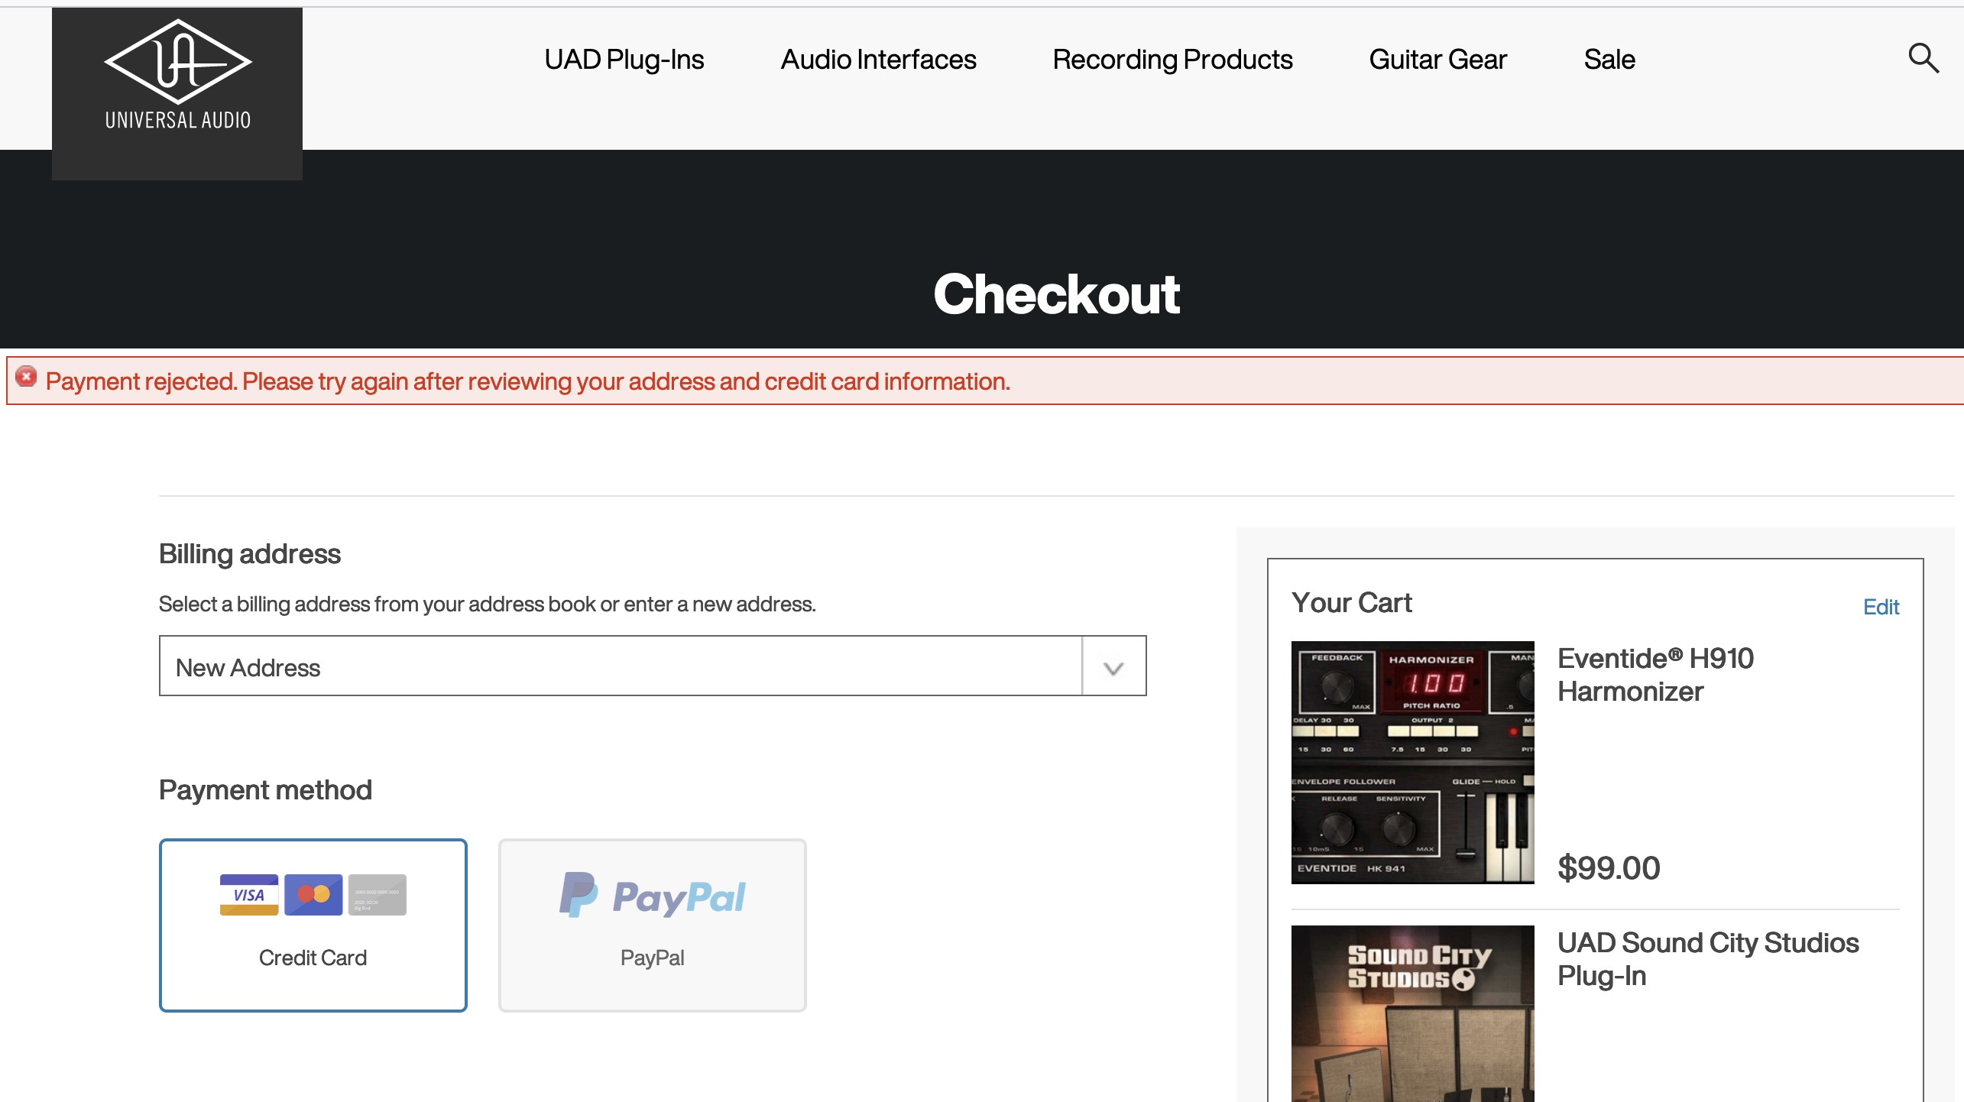1964x1102 pixels.
Task: Open the New Address selection box
Action: pos(620,667)
